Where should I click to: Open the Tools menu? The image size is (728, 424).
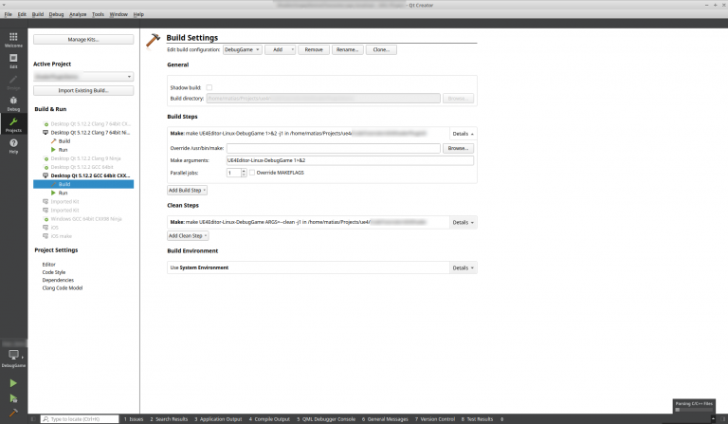click(98, 14)
